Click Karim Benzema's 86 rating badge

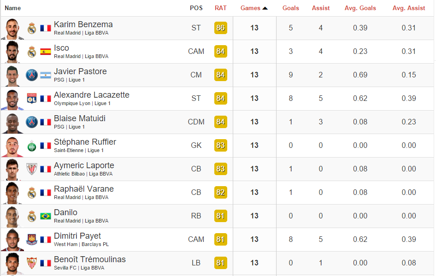click(x=220, y=28)
